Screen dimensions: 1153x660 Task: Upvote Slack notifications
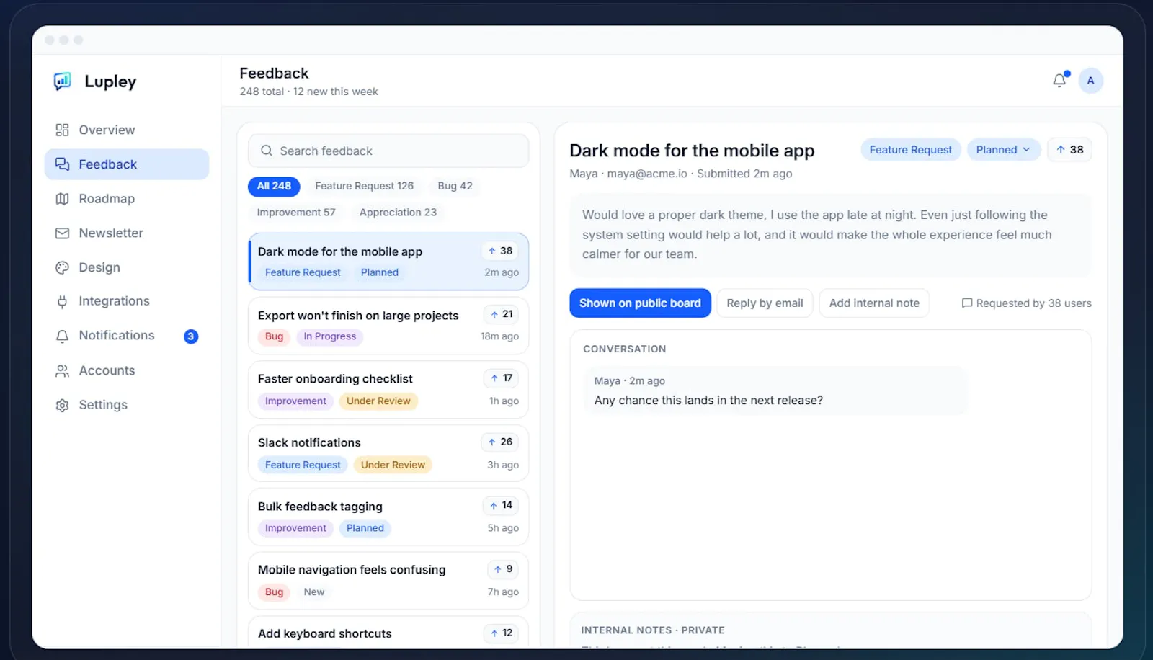point(500,442)
